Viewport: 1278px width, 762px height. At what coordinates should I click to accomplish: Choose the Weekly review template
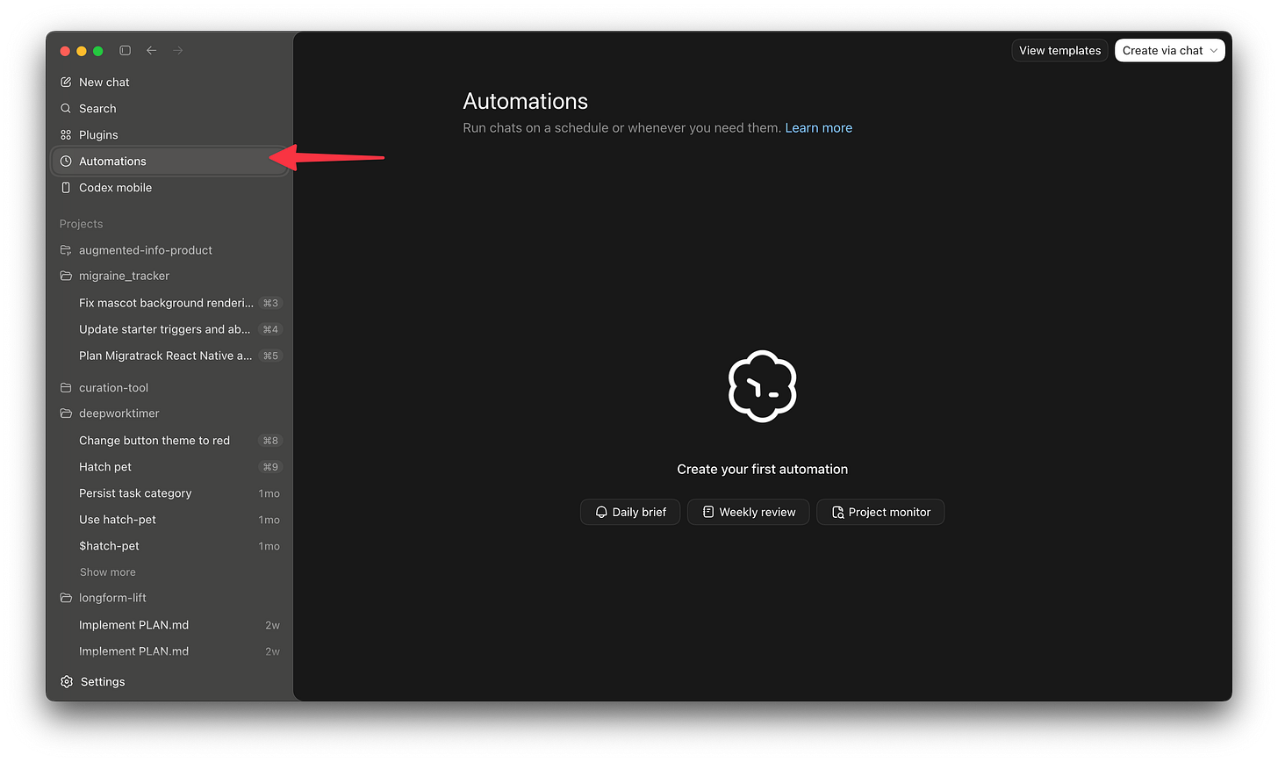(x=749, y=513)
